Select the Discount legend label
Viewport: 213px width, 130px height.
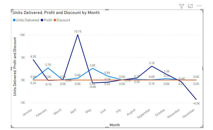[63, 20]
